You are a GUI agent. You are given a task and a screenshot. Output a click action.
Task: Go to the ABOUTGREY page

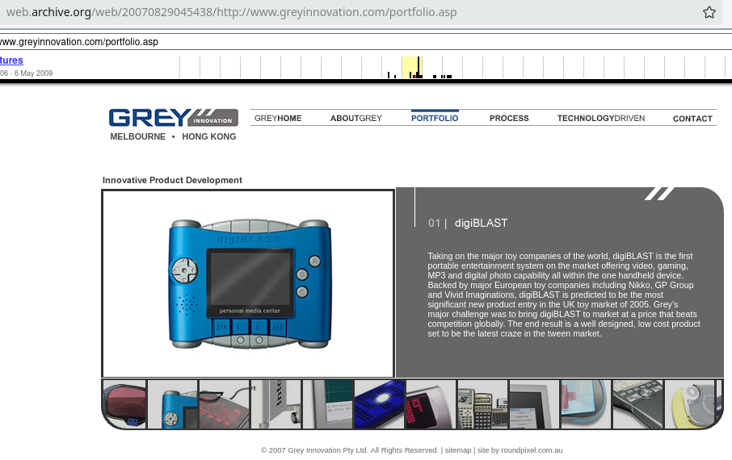[x=356, y=119]
